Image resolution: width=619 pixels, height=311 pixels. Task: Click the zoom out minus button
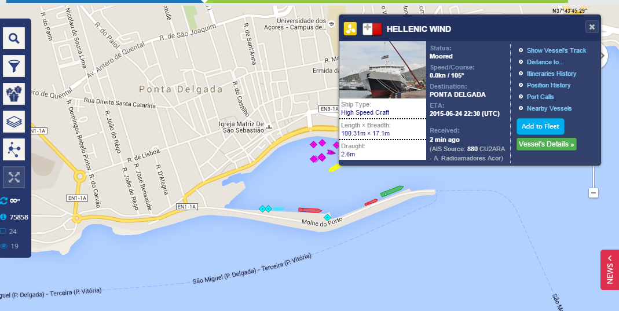[x=594, y=193]
